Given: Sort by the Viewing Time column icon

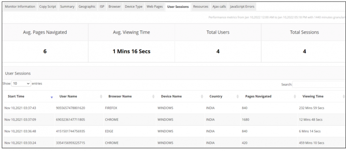Looking at the screenshot, I should (x=343, y=97).
